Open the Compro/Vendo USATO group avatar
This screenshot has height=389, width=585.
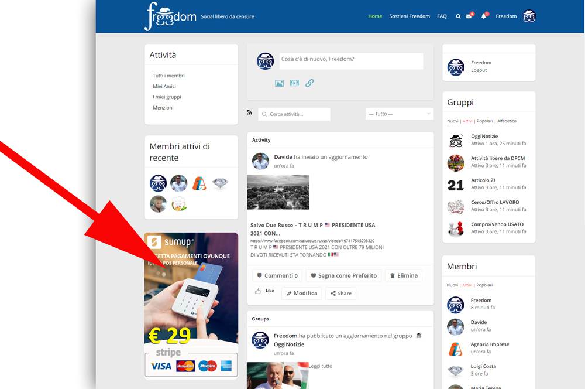(x=456, y=228)
